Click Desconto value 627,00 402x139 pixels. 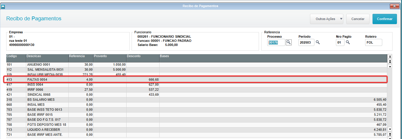tap(153, 85)
